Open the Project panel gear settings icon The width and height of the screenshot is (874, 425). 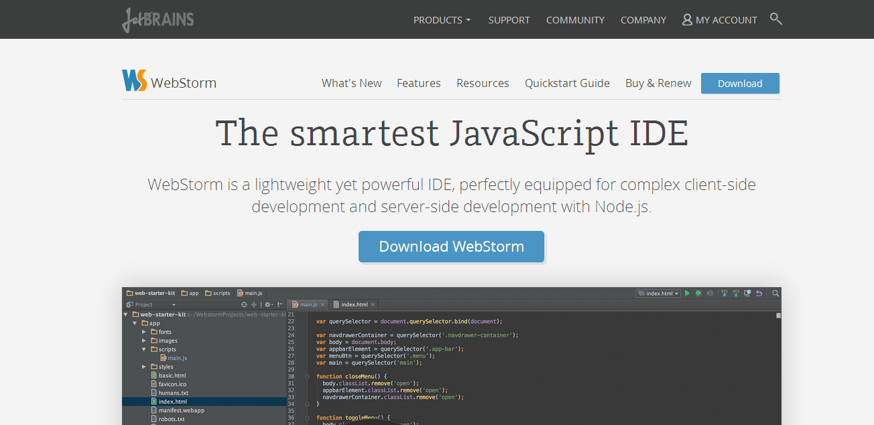tap(268, 305)
